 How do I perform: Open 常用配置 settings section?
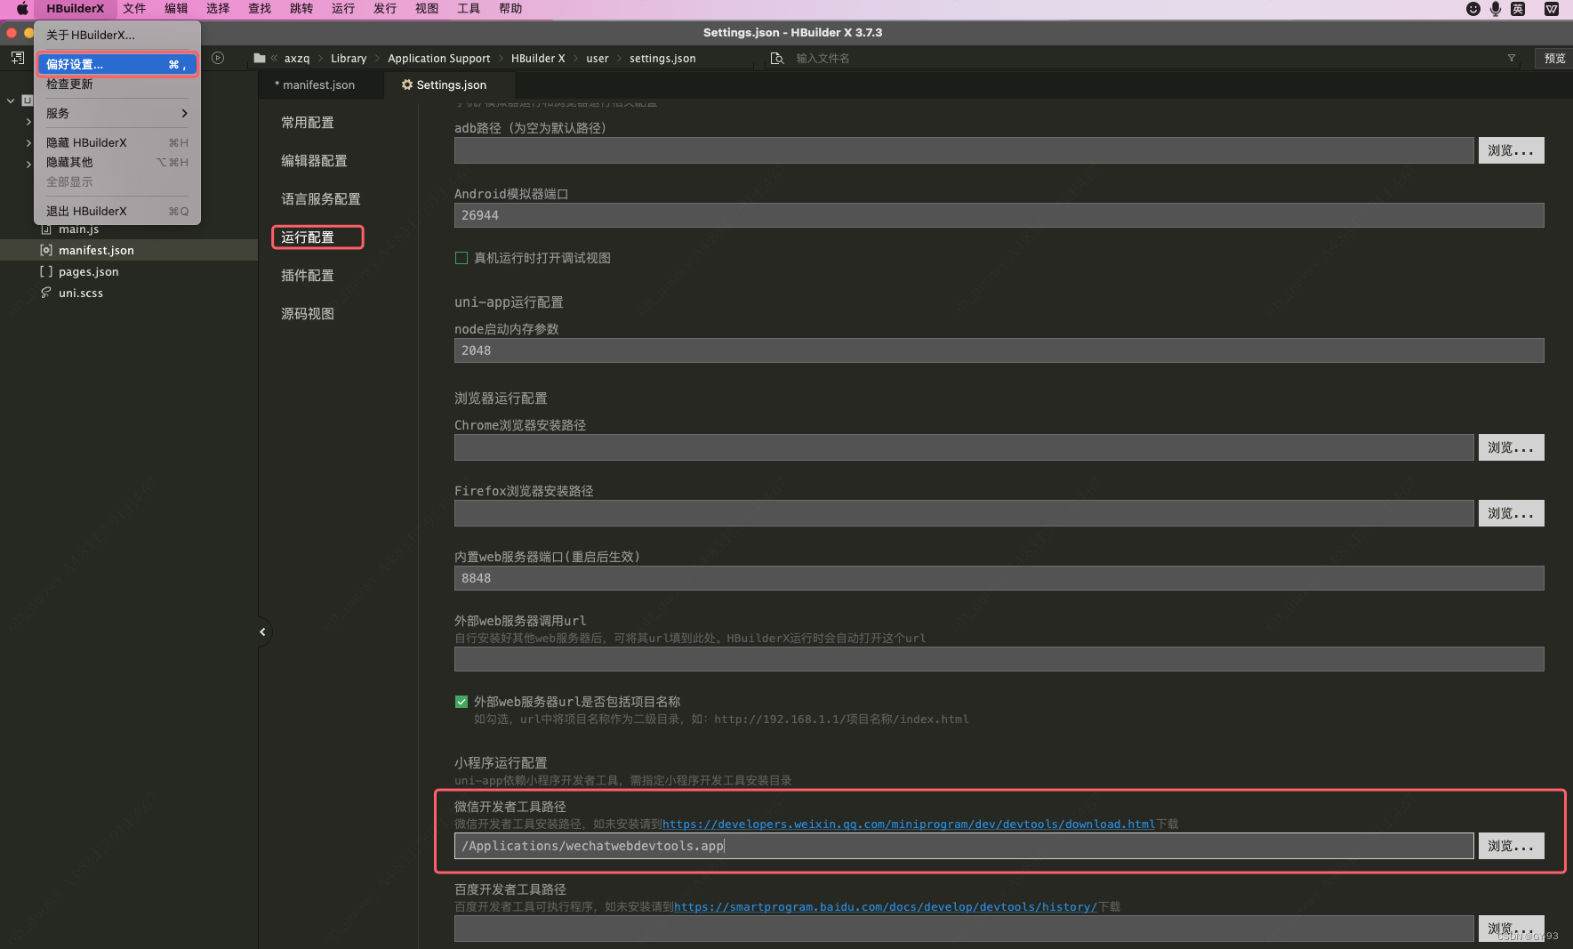pyautogui.click(x=308, y=123)
